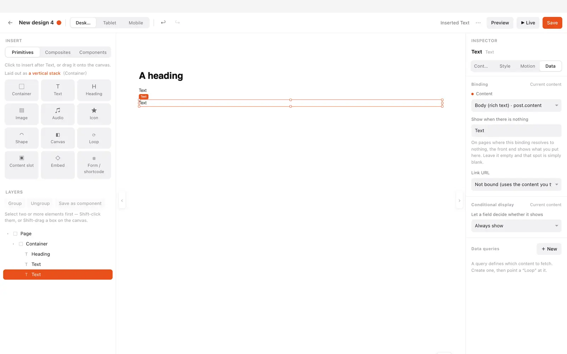
Task: Insert a Shape element
Action: tap(22, 138)
